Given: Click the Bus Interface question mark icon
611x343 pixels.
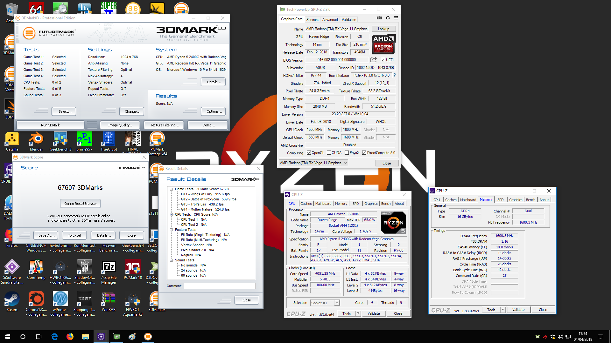Looking at the screenshot, I should [395, 75].
